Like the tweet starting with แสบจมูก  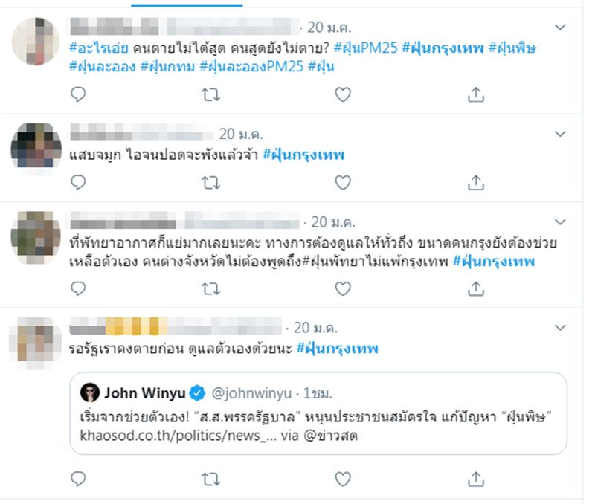[343, 183]
